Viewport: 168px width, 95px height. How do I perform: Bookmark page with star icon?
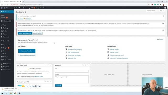pyautogui.click(x=149, y=5)
